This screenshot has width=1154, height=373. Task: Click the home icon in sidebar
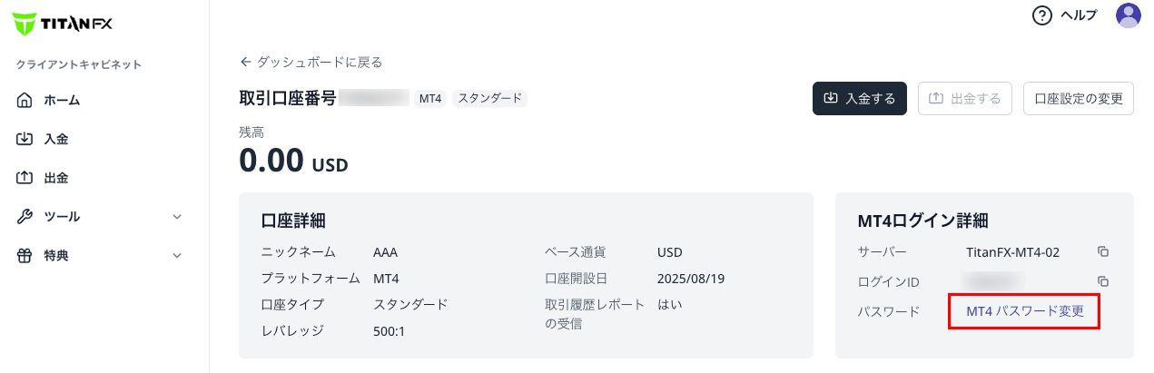click(x=25, y=101)
